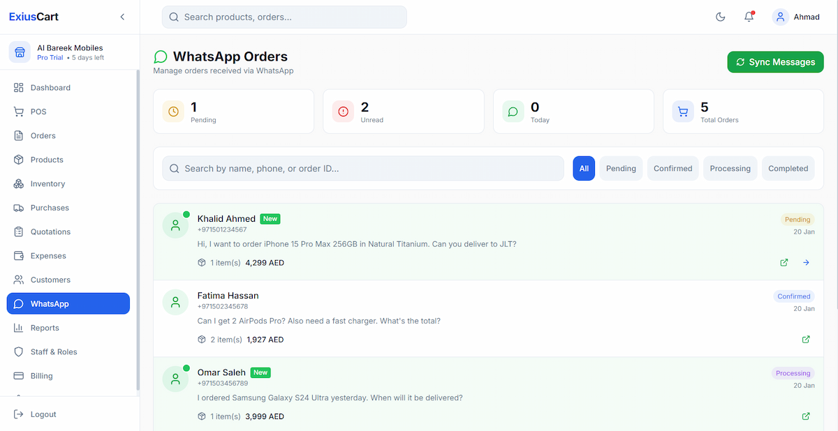Click the Quotations clipboard icon
The image size is (838, 431).
click(19, 232)
